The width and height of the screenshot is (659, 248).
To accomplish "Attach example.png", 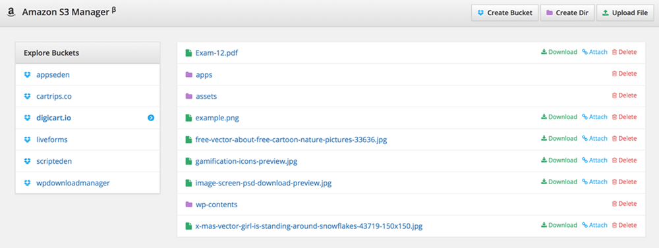I will (x=594, y=117).
